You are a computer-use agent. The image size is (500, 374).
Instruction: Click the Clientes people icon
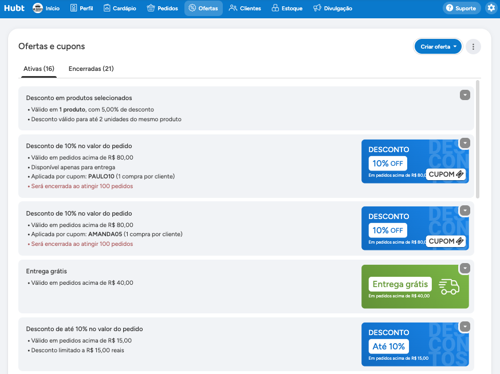tap(233, 8)
